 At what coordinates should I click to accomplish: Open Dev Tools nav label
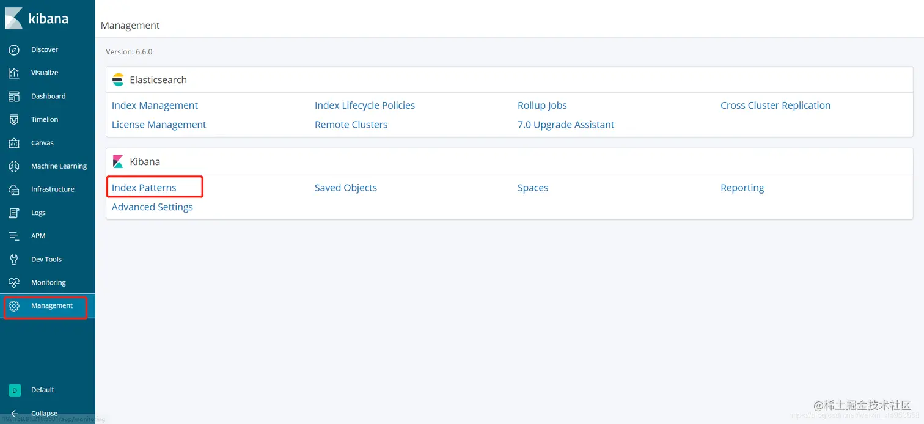pyautogui.click(x=46, y=260)
